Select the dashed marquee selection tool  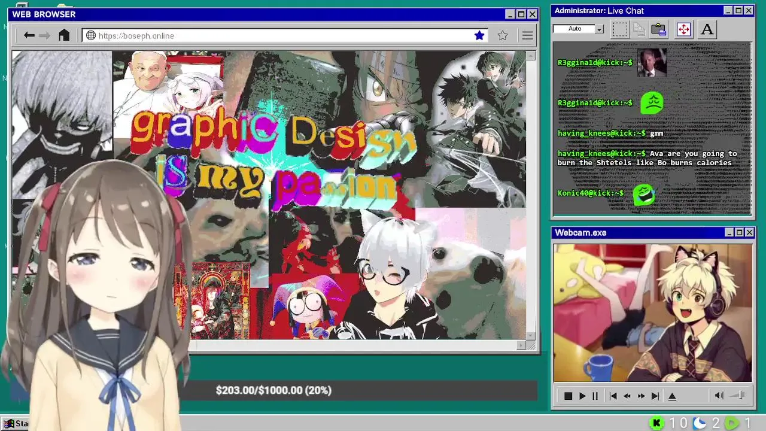[620, 29]
